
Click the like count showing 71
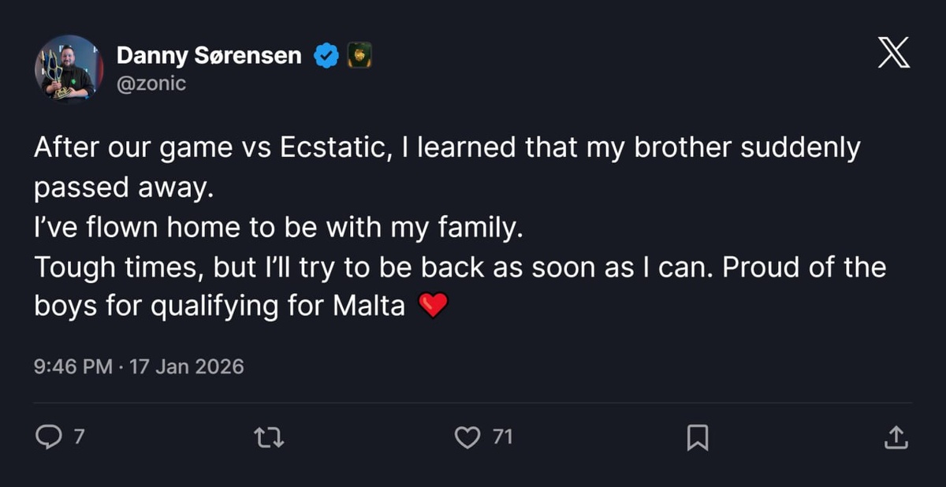[502, 437]
